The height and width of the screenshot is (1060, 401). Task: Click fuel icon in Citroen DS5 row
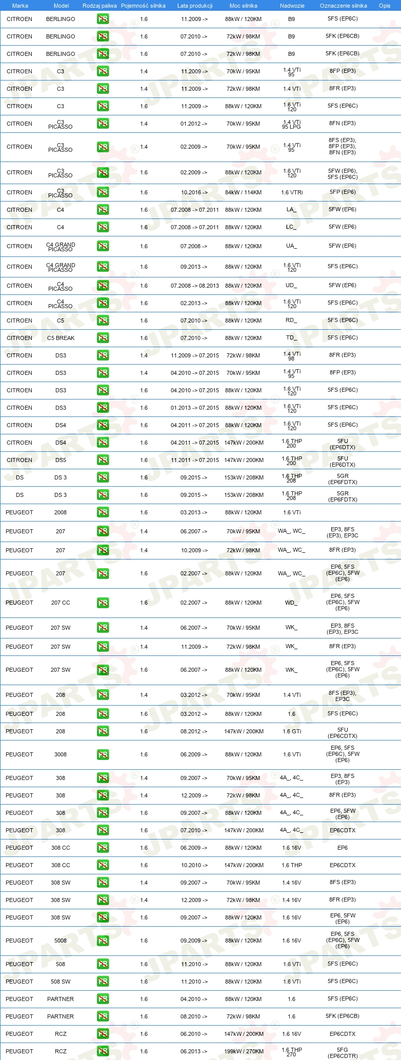point(103,460)
